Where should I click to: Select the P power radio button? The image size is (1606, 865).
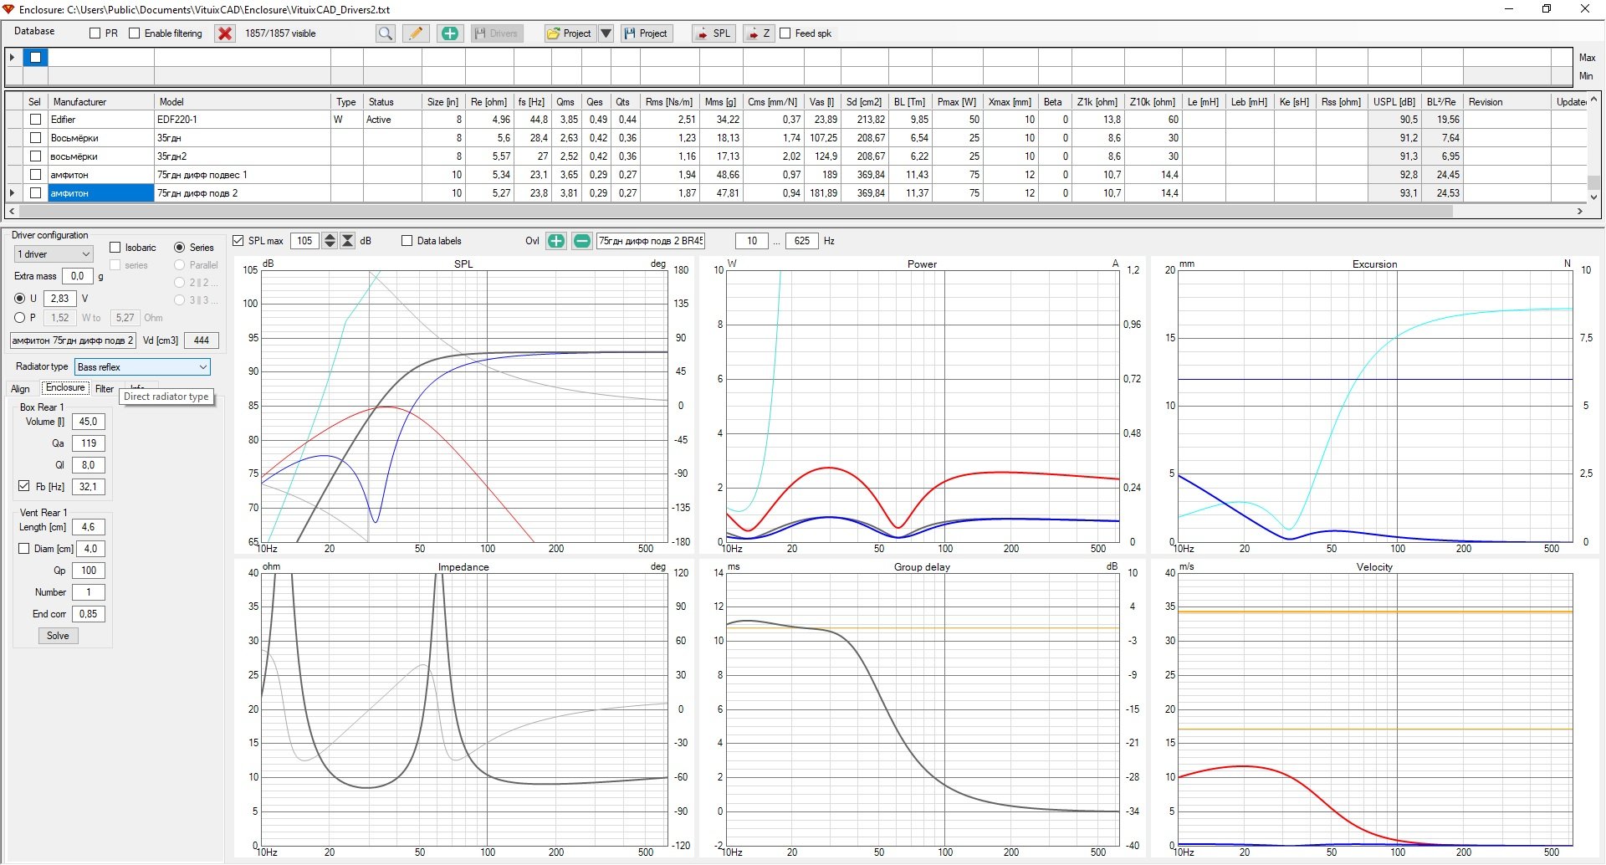click(20, 318)
